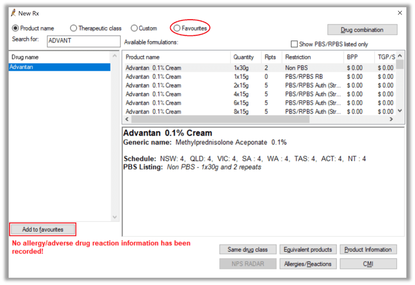Click the Search for text field
This screenshot has width=415, height=285.
coord(83,41)
